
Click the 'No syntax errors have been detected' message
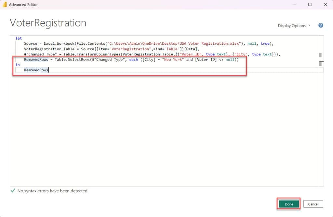pos(53,191)
